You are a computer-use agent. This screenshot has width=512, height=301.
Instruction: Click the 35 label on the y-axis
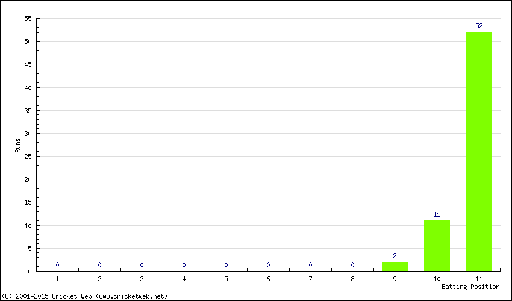point(28,110)
